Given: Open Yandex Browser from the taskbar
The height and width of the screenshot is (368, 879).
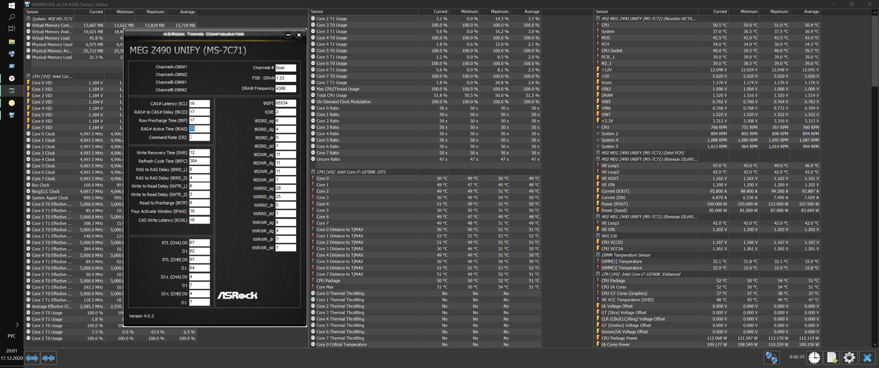Looking at the screenshot, I should click(x=11, y=78).
